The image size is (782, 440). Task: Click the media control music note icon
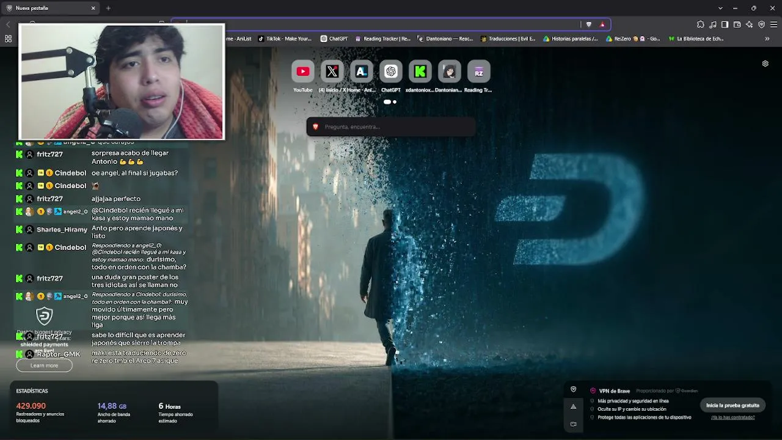pyautogui.click(x=712, y=24)
